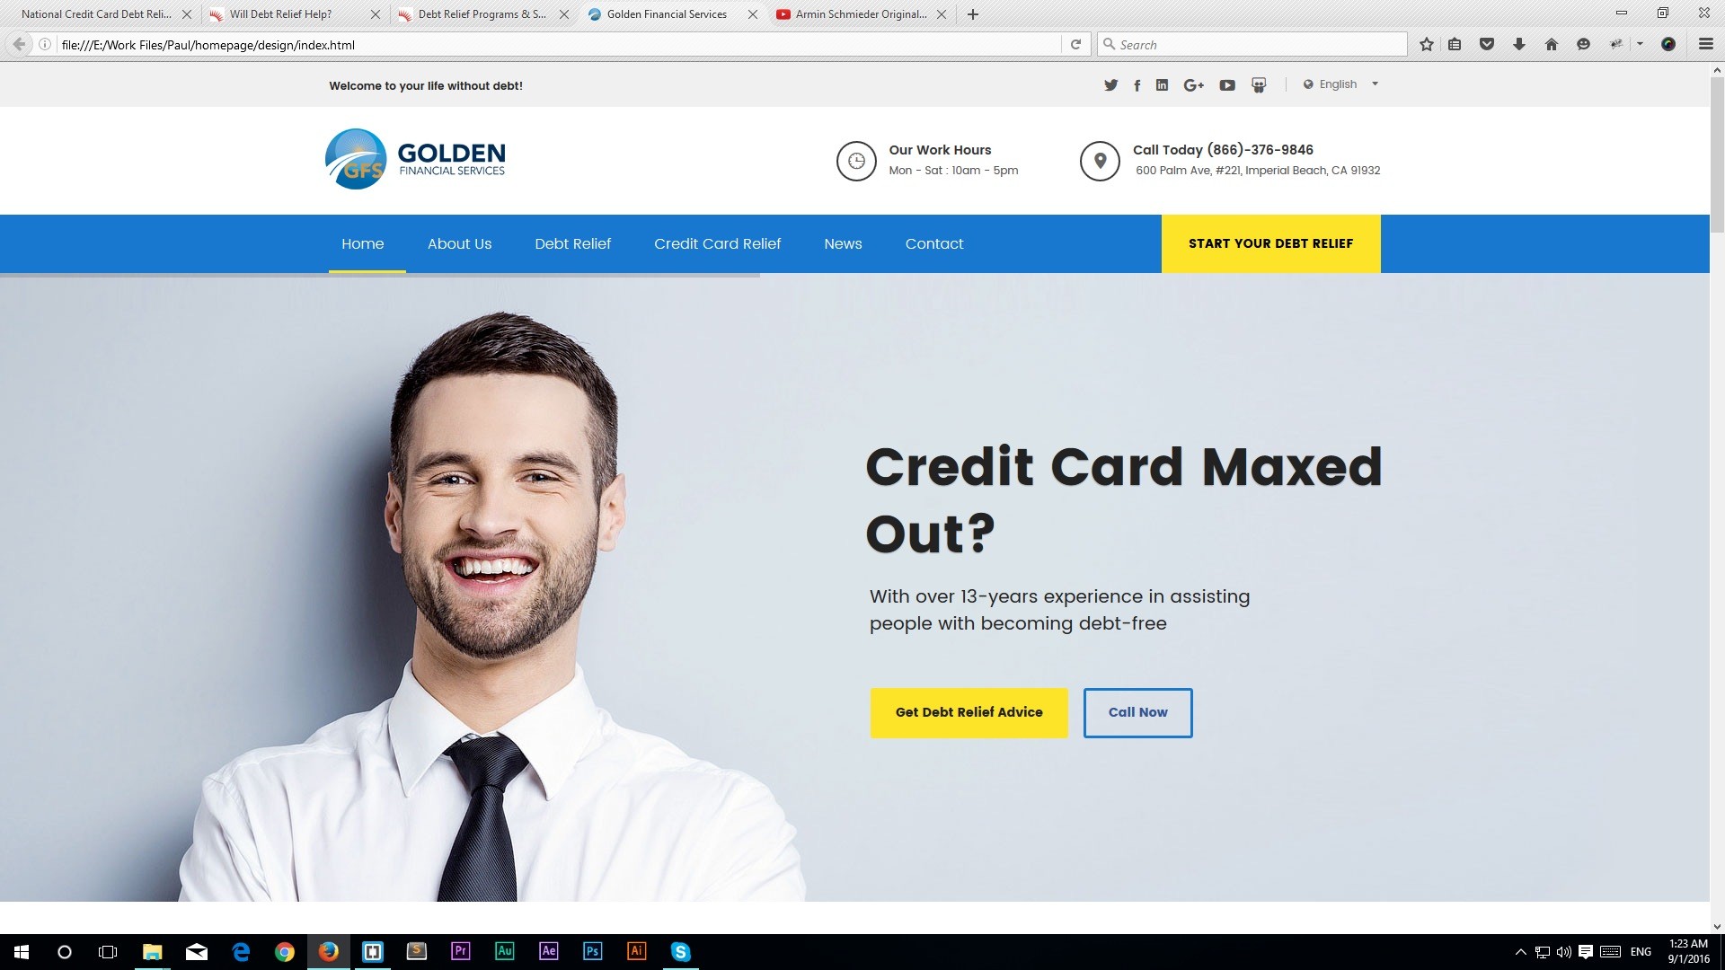Select the Debt Relief menu item
The width and height of the screenshot is (1725, 970).
click(x=572, y=244)
